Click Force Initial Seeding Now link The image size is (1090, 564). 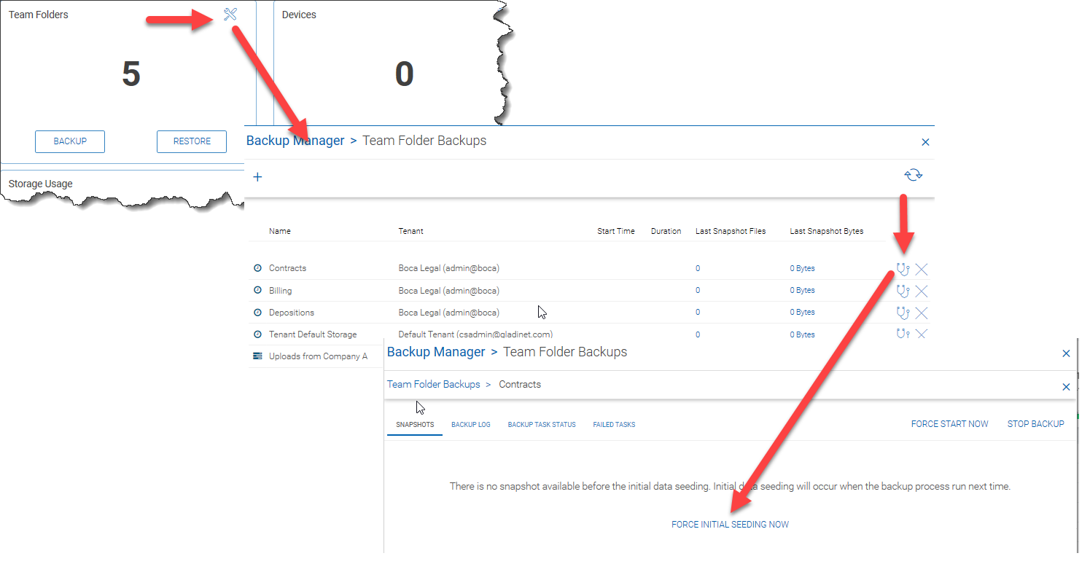tap(731, 525)
